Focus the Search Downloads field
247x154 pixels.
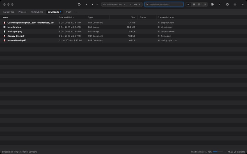(164, 4)
